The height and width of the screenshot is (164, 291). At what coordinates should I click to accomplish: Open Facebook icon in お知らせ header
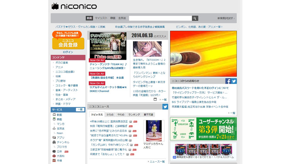click(228, 81)
